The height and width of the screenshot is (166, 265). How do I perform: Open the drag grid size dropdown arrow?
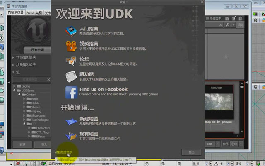pyautogui.click(x=211, y=164)
